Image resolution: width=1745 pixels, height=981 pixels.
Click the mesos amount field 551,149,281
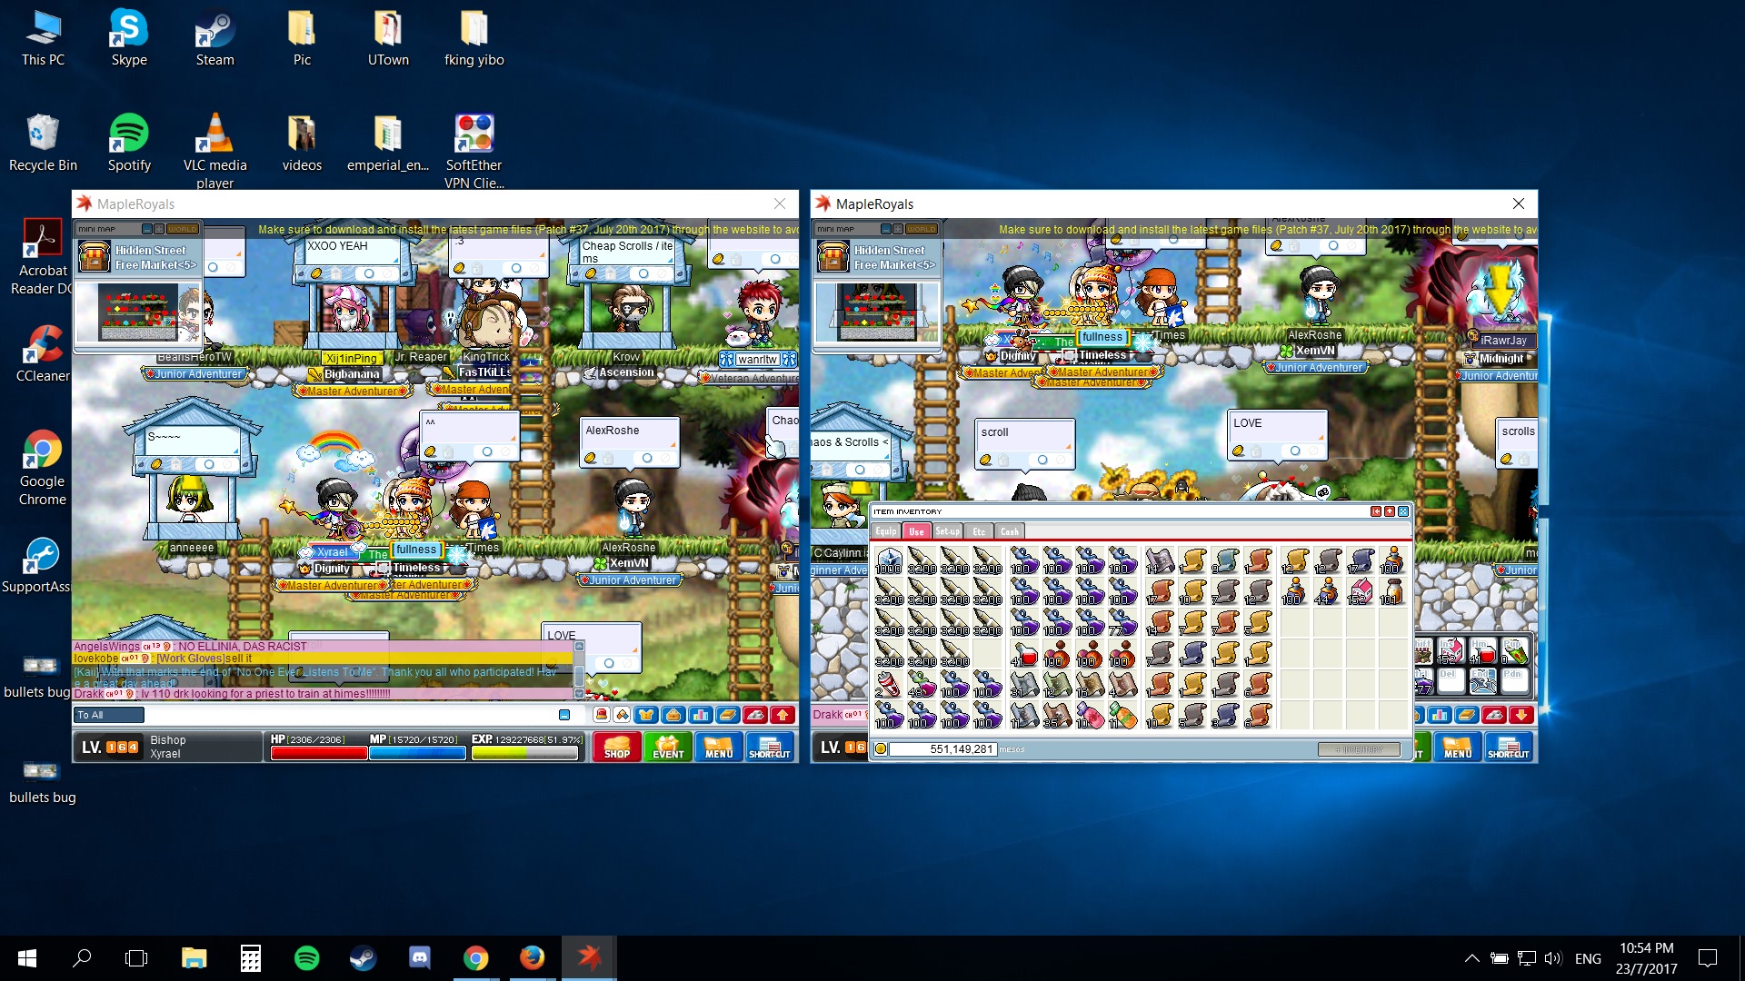click(942, 749)
